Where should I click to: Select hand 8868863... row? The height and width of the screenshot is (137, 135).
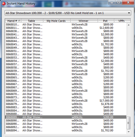(x=66, y=74)
